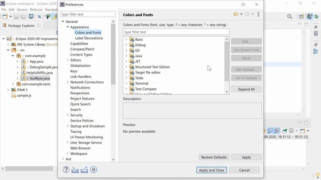The image size is (321, 180).
Task: Click the Eclipse toolbar Search magnifier icon
Action: [x=290, y=16]
